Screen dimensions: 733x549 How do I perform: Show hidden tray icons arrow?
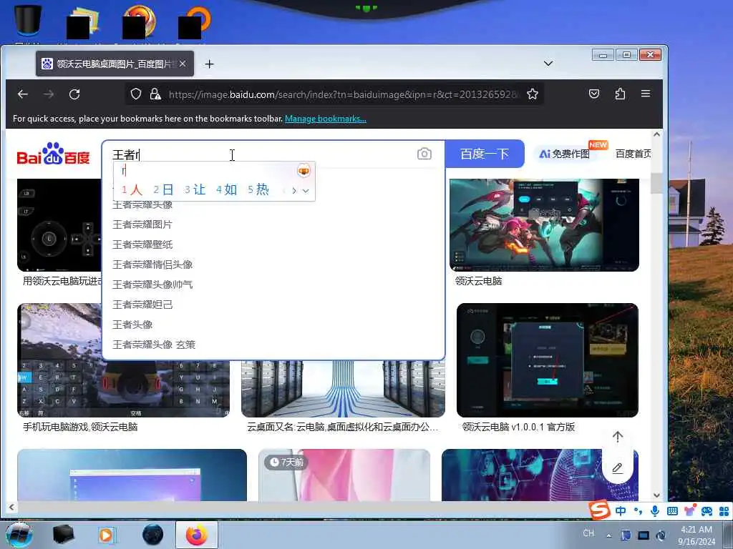click(x=608, y=535)
